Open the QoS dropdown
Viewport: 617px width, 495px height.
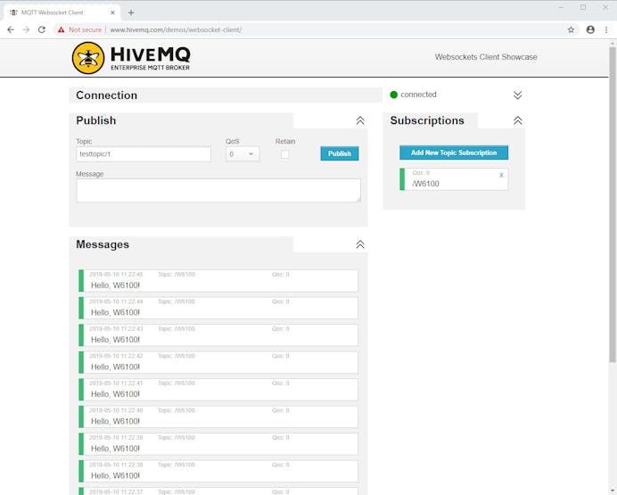(x=242, y=154)
